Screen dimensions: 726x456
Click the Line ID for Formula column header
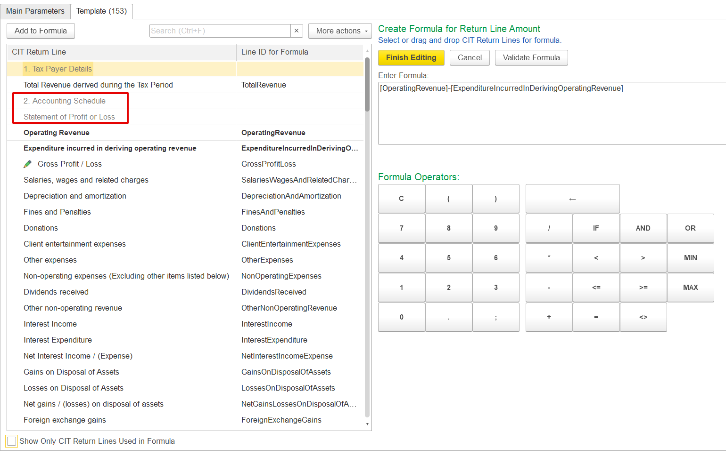click(x=300, y=52)
